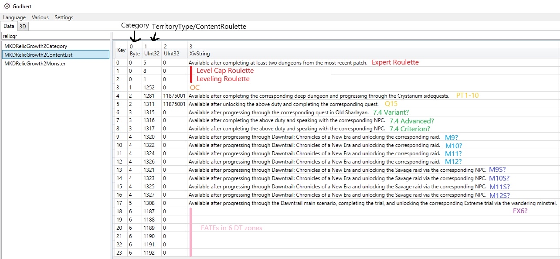Viewport: 560px width, 259px height.
Task: Click the empty filter field above the table
Action: click(x=336, y=36)
